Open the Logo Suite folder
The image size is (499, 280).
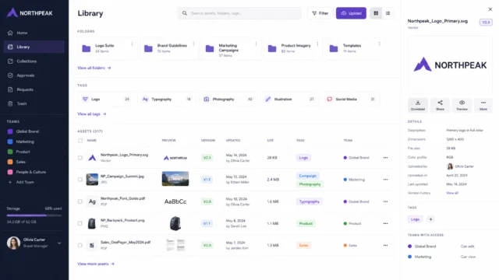[108, 48]
